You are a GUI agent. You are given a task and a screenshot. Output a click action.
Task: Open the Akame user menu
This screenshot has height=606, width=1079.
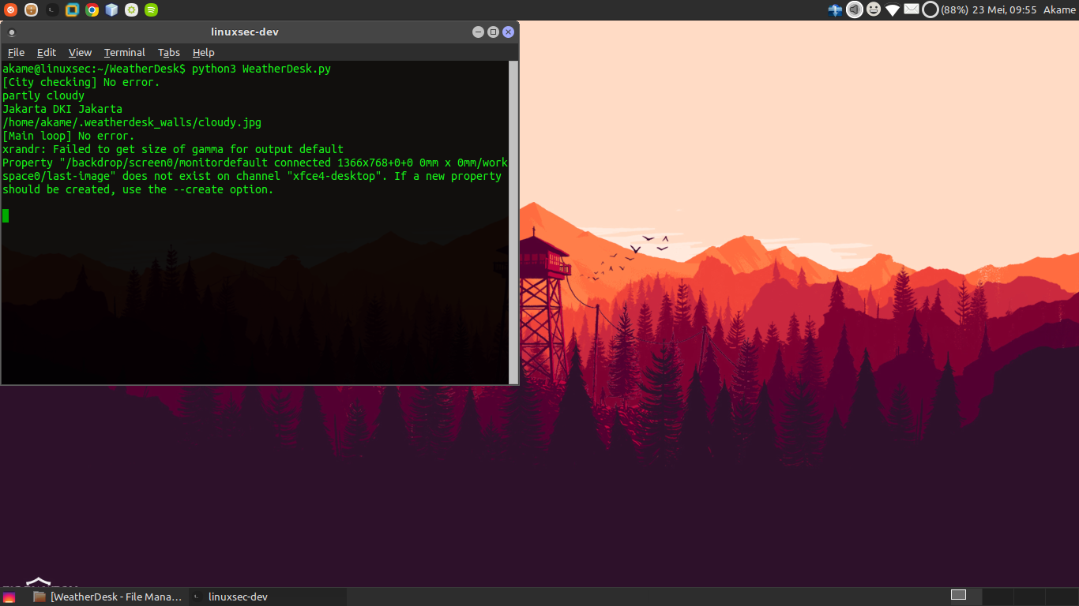point(1059,9)
